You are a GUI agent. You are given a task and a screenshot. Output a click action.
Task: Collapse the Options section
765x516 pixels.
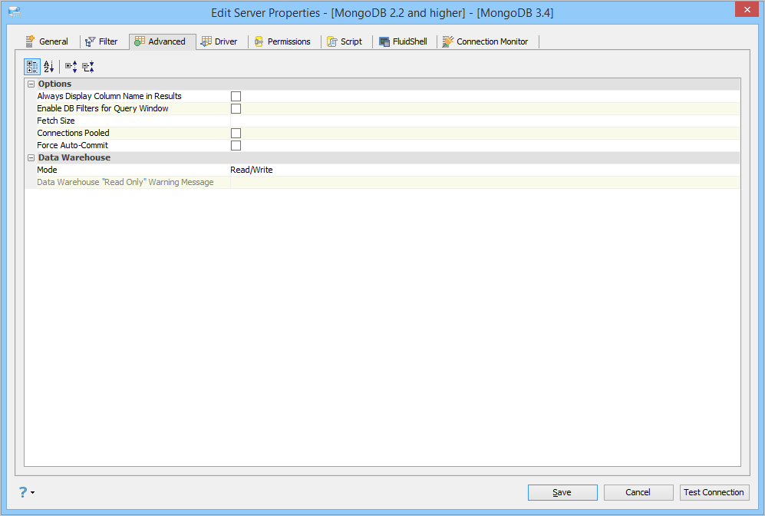point(31,84)
